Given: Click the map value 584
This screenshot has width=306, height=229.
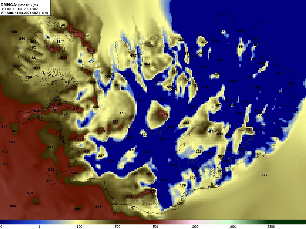Looking at the screenshot, I should 116,122.
